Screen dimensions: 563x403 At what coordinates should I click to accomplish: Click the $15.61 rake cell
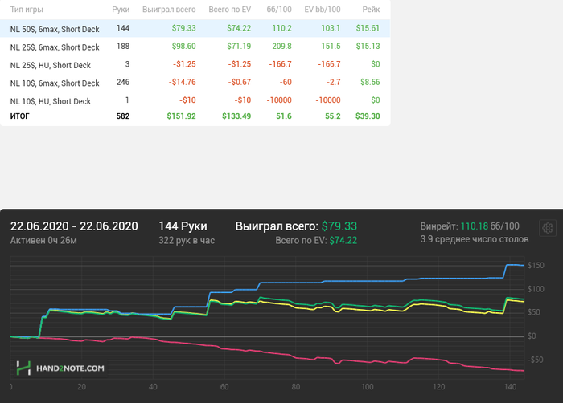click(x=368, y=28)
